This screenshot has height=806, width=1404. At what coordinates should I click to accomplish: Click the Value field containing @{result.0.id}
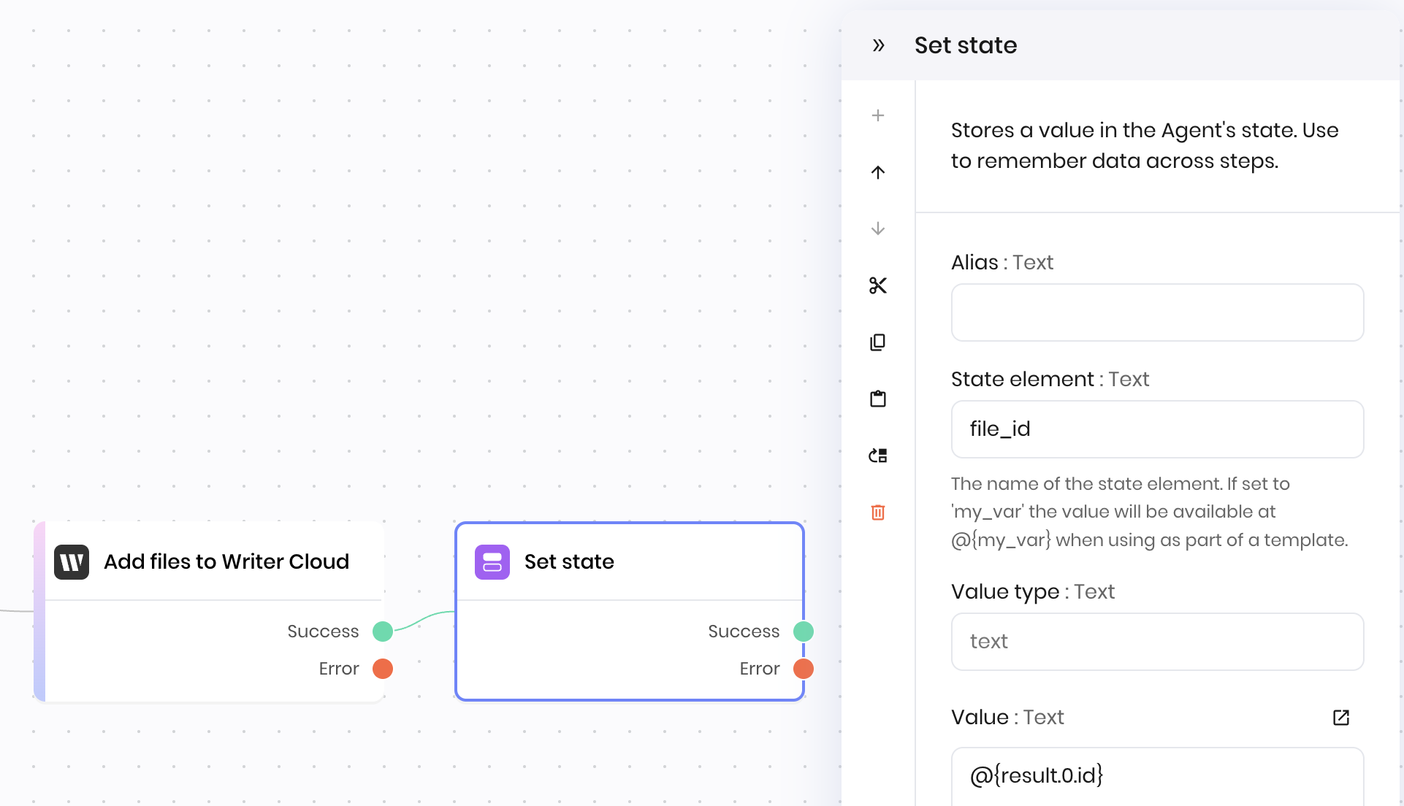(1157, 776)
